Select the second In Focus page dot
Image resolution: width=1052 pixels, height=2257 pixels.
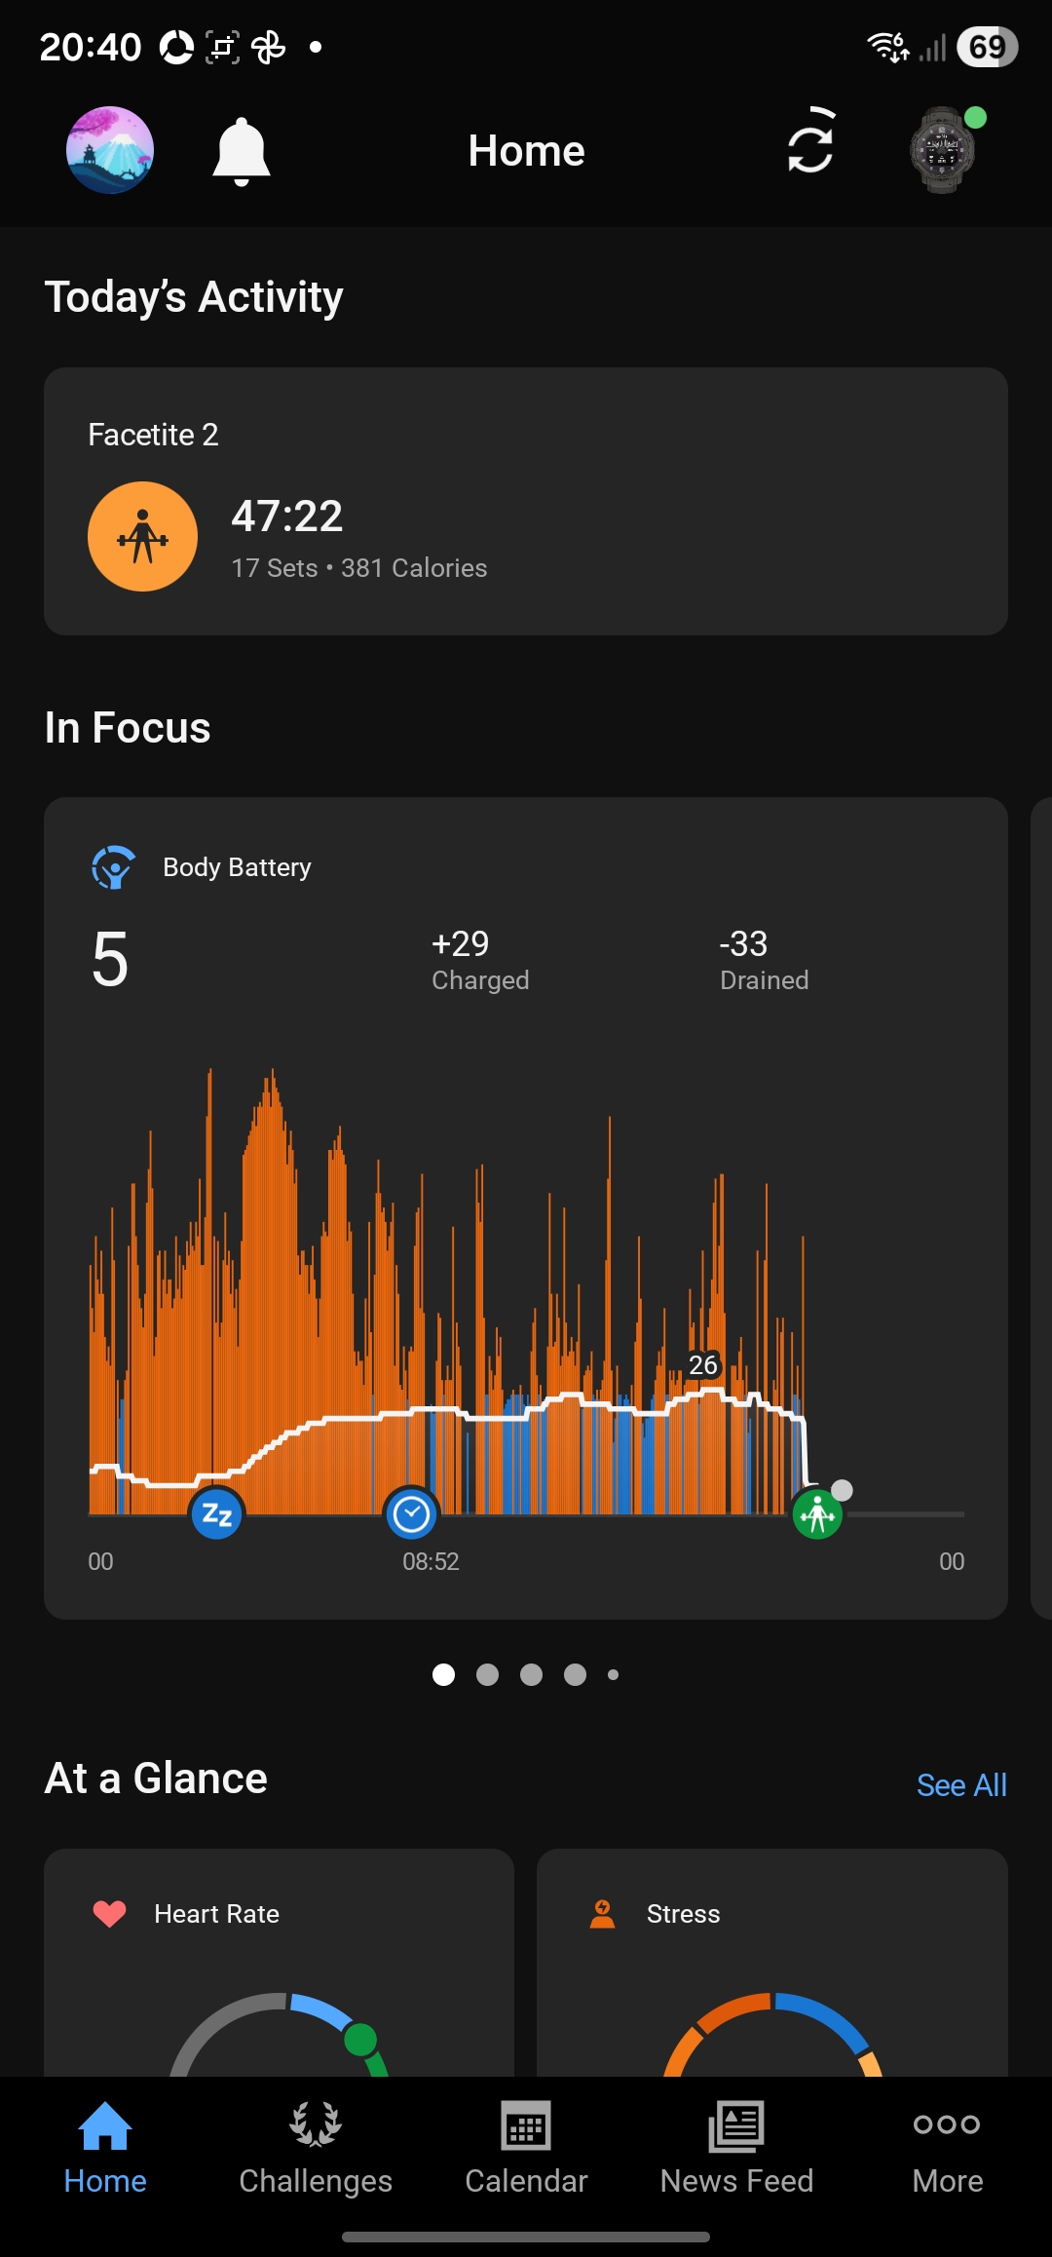point(487,1674)
